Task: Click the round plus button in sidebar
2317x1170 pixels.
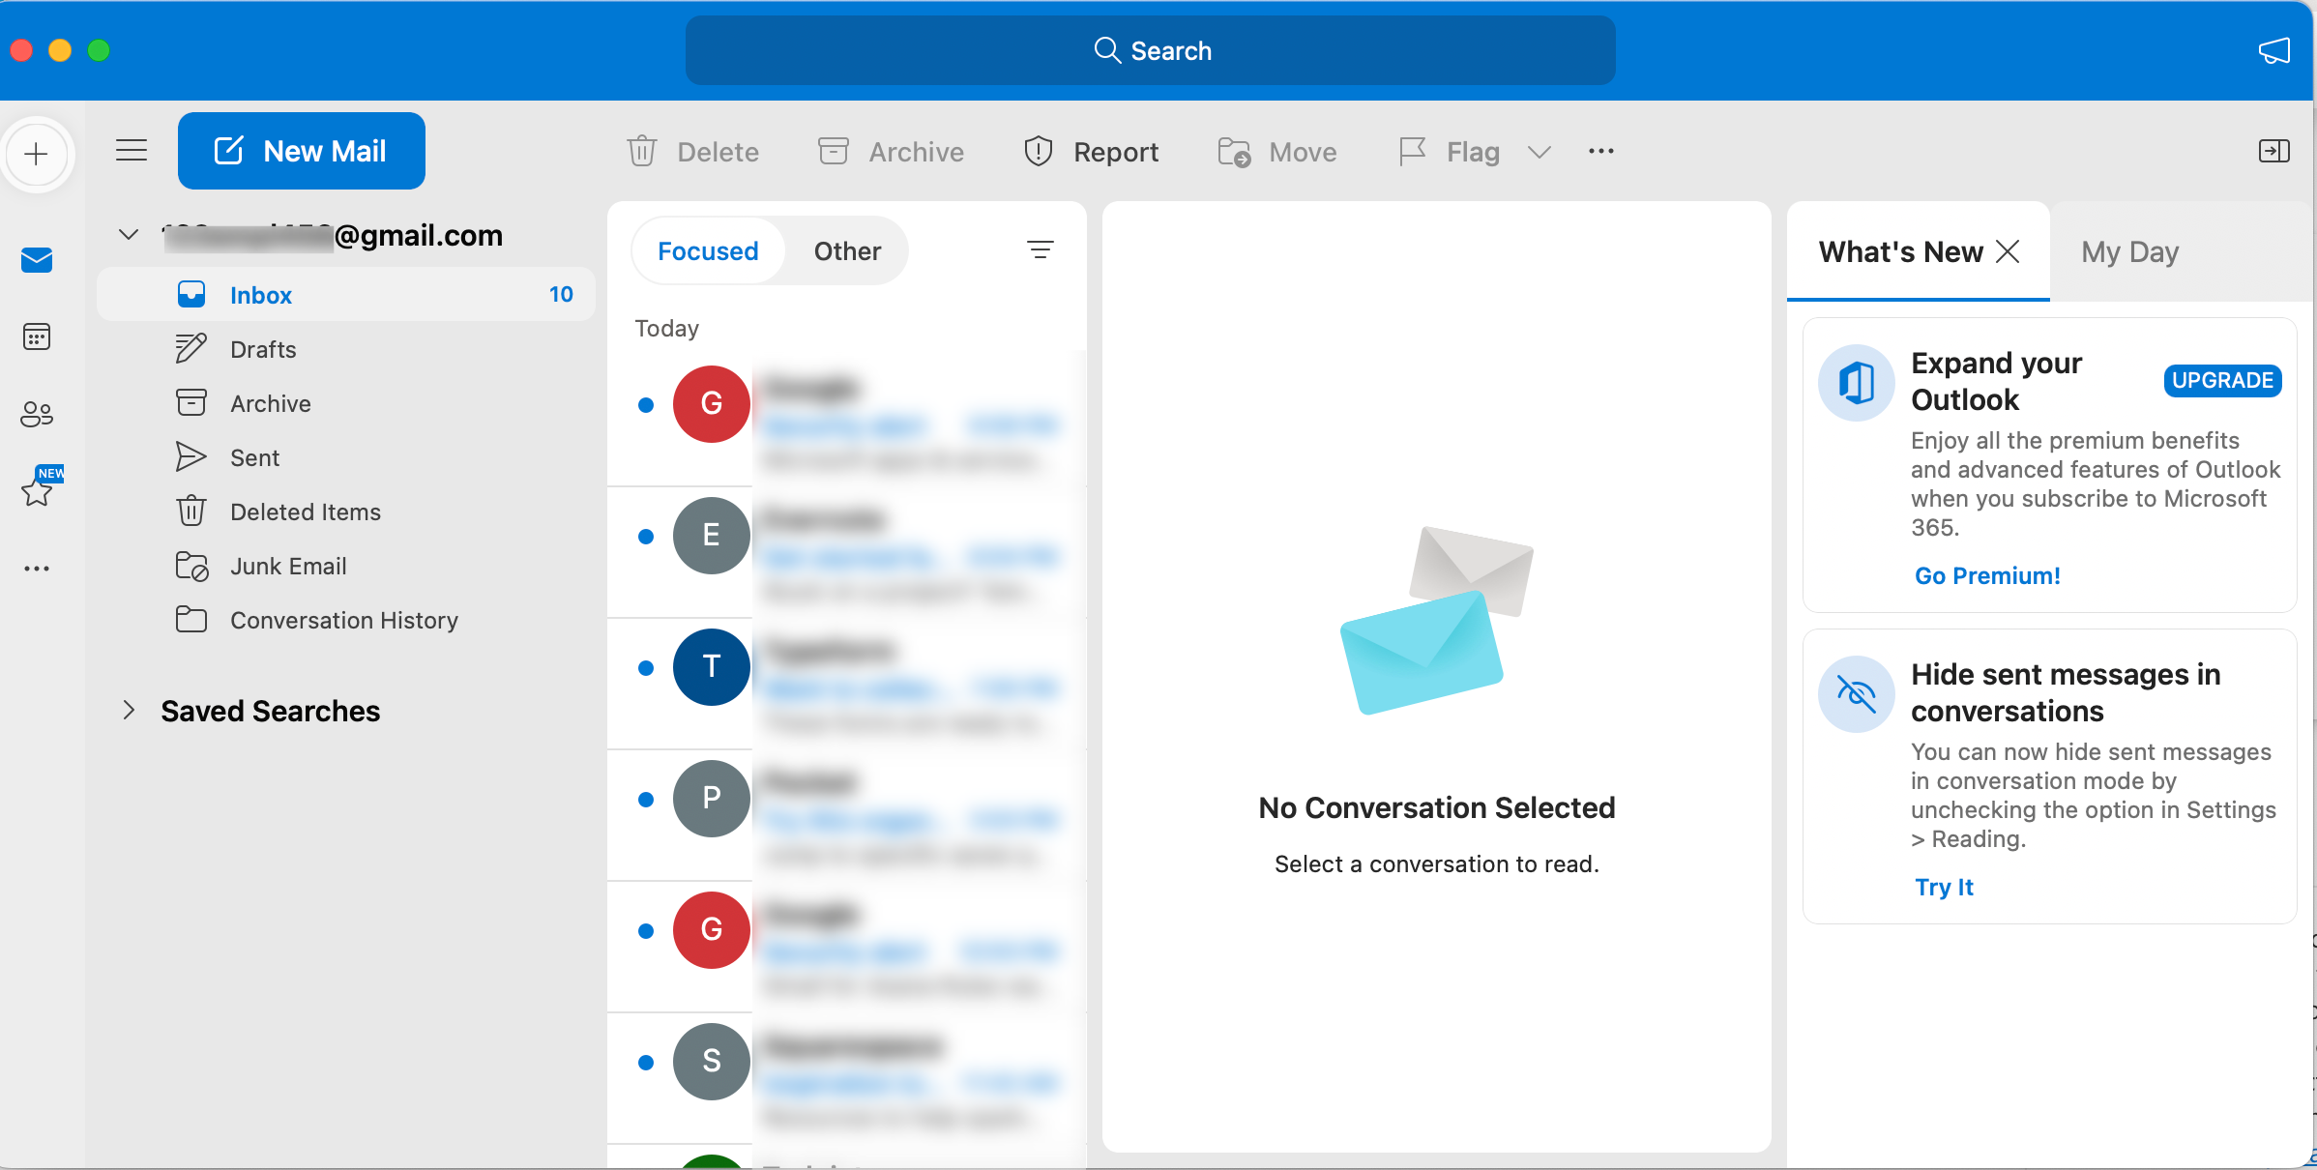Action: [37, 154]
